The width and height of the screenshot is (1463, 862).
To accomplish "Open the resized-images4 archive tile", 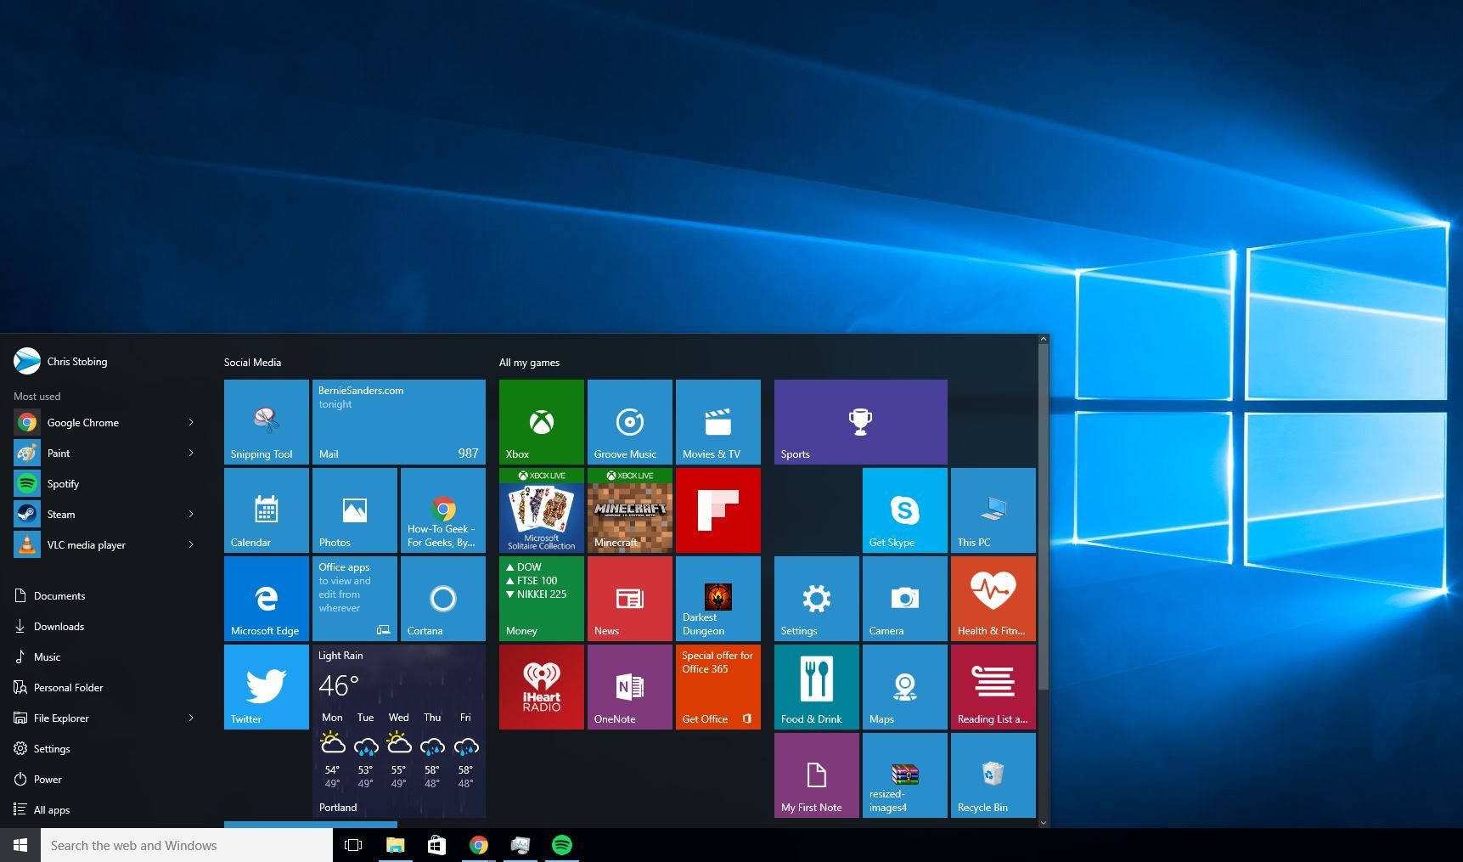I will click(905, 775).
